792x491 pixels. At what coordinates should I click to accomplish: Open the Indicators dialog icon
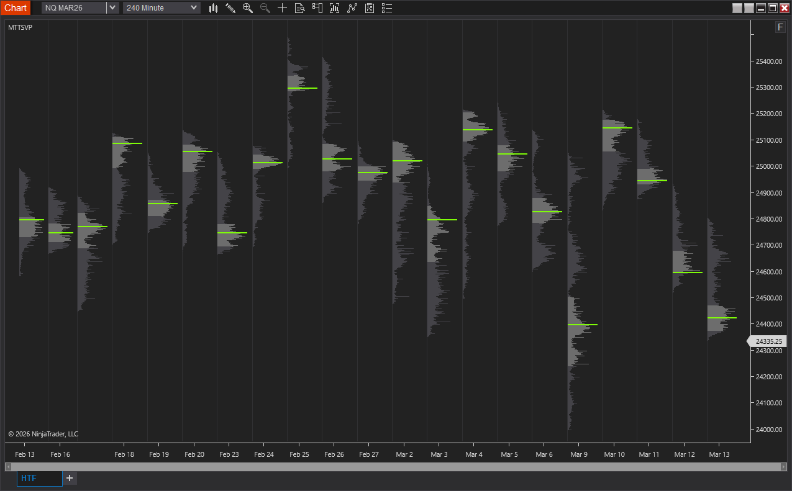335,8
